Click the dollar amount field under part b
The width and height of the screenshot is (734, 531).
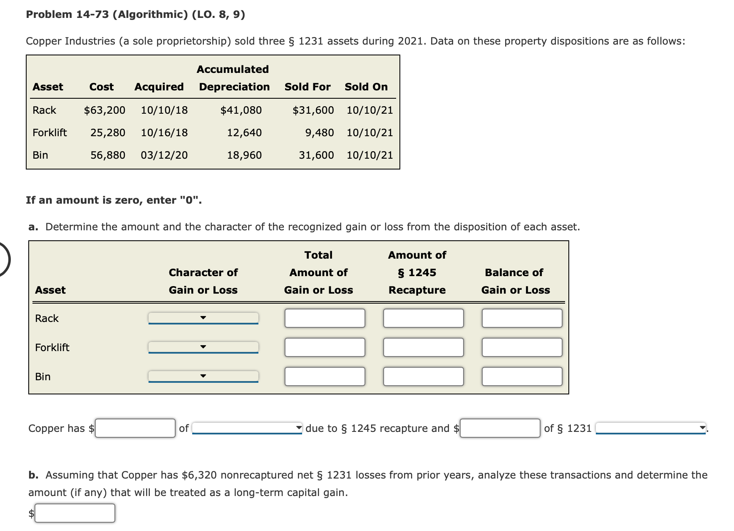click(74, 513)
